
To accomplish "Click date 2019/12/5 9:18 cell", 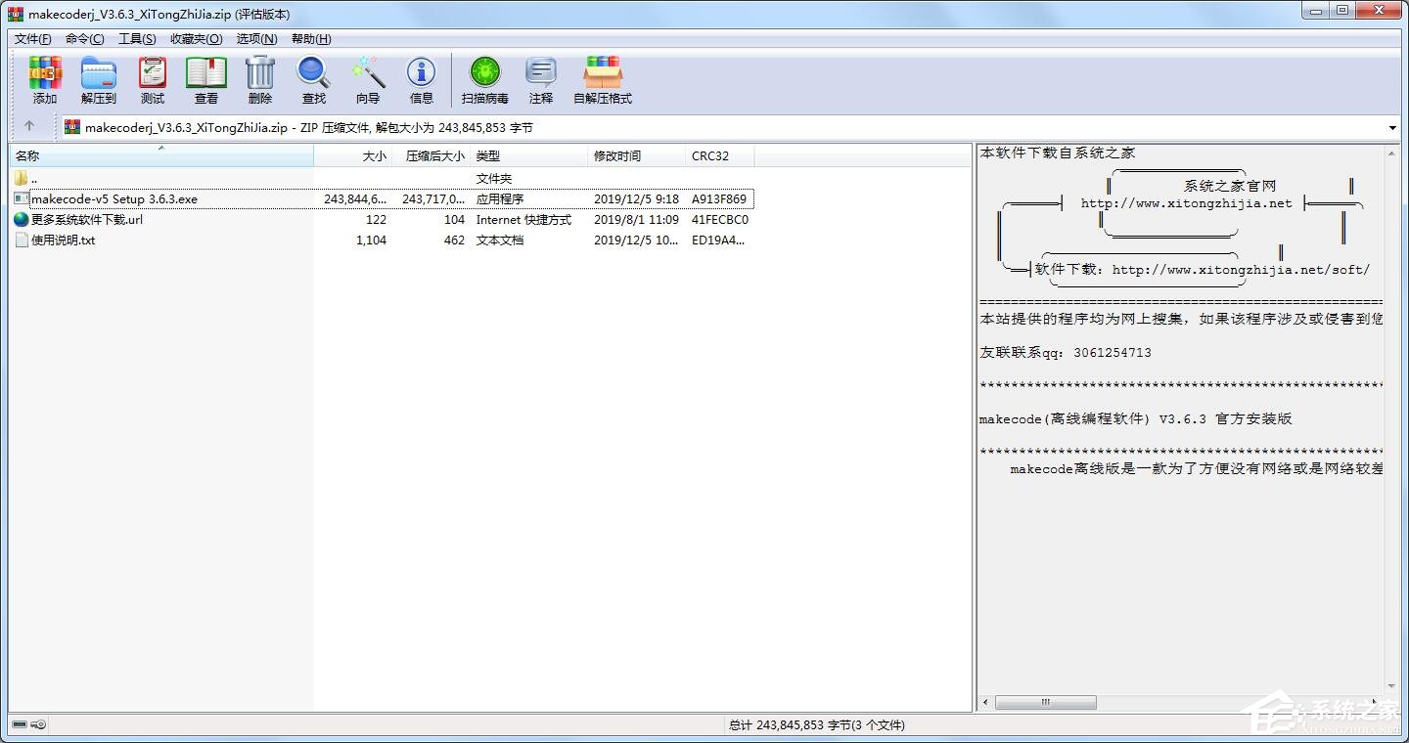I will (x=636, y=198).
